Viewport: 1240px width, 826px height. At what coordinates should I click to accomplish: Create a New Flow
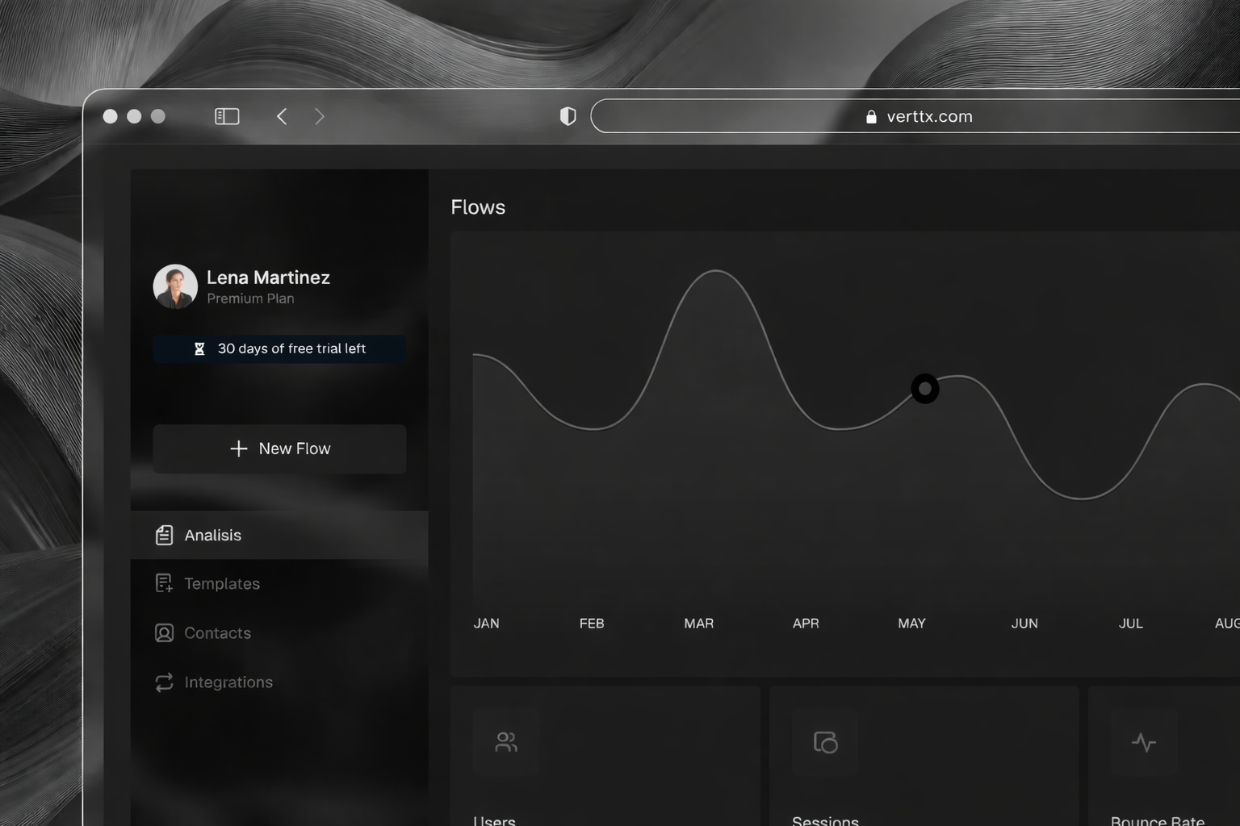[279, 448]
